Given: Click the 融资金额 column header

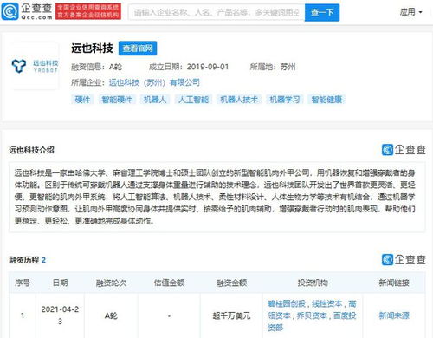Looking at the screenshot, I should [x=231, y=283].
